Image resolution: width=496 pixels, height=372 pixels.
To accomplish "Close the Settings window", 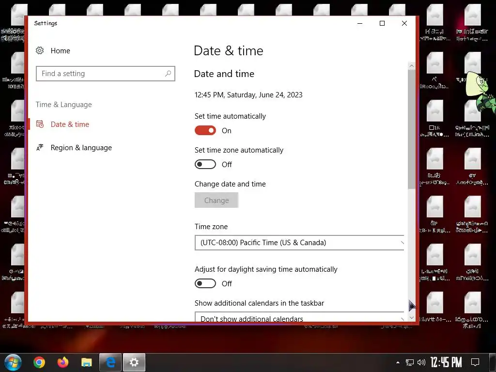I will click(x=404, y=23).
